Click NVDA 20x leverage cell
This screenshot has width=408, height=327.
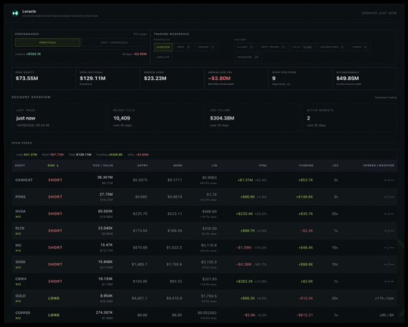point(335,214)
